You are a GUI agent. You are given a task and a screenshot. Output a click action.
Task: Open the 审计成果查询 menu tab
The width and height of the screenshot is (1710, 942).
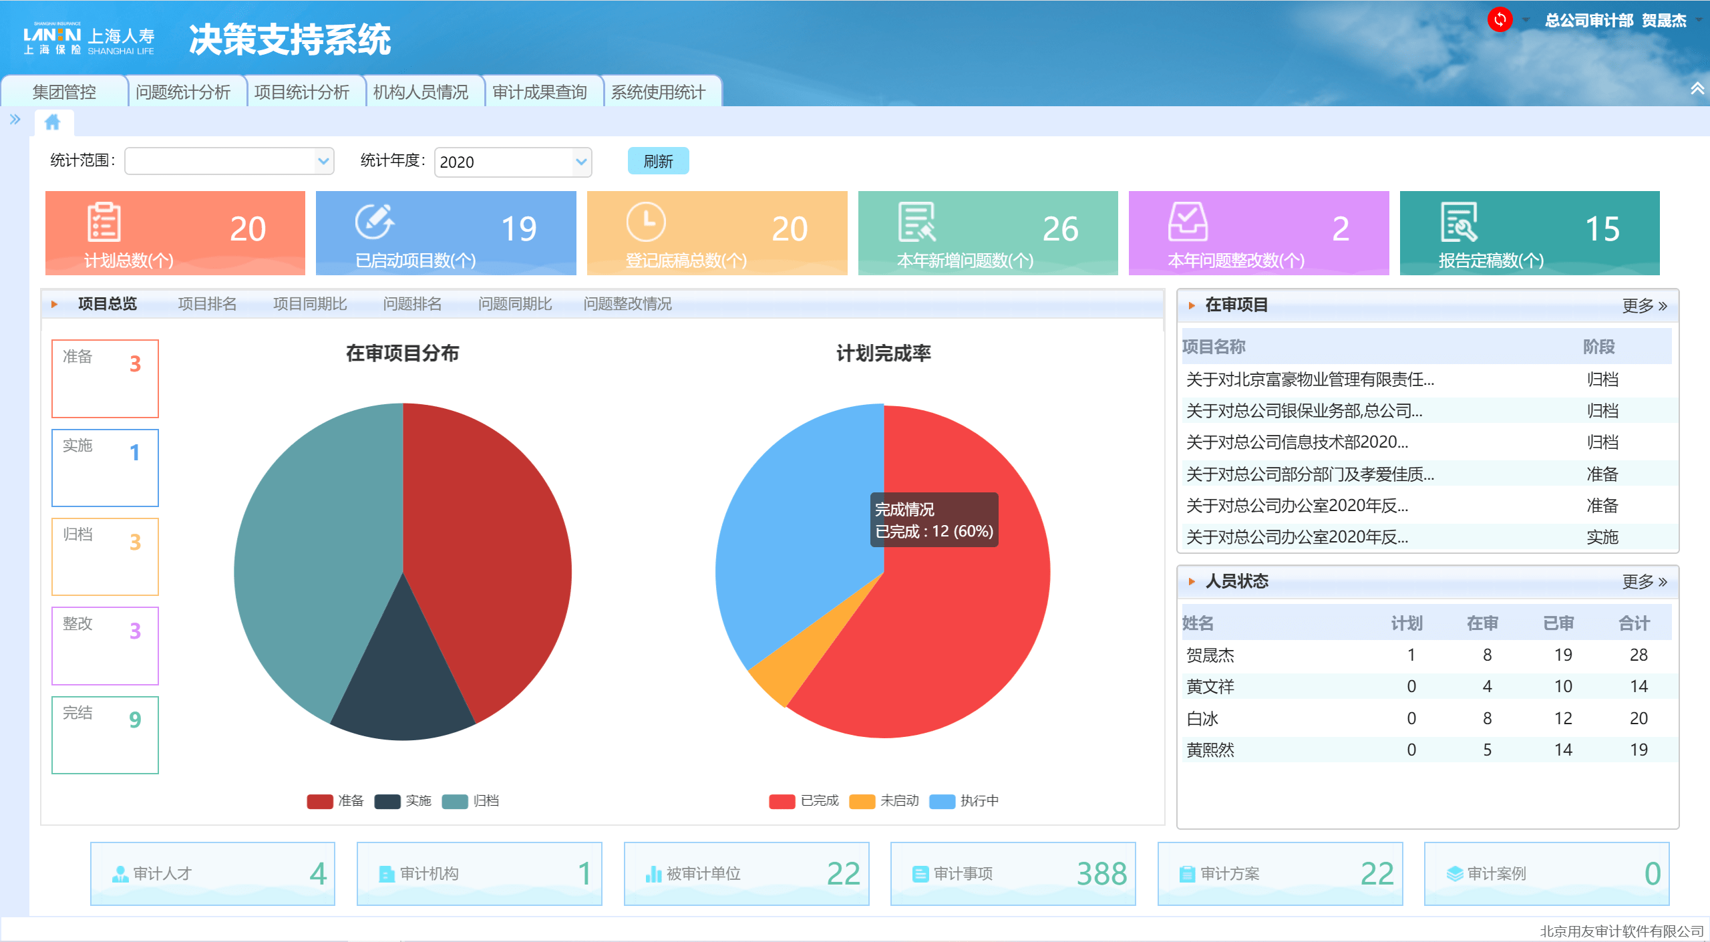pyautogui.click(x=540, y=92)
